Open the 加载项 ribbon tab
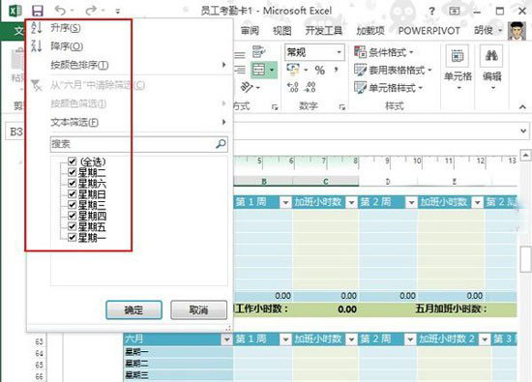The height and width of the screenshot is (382, 532). coord(369,31)
